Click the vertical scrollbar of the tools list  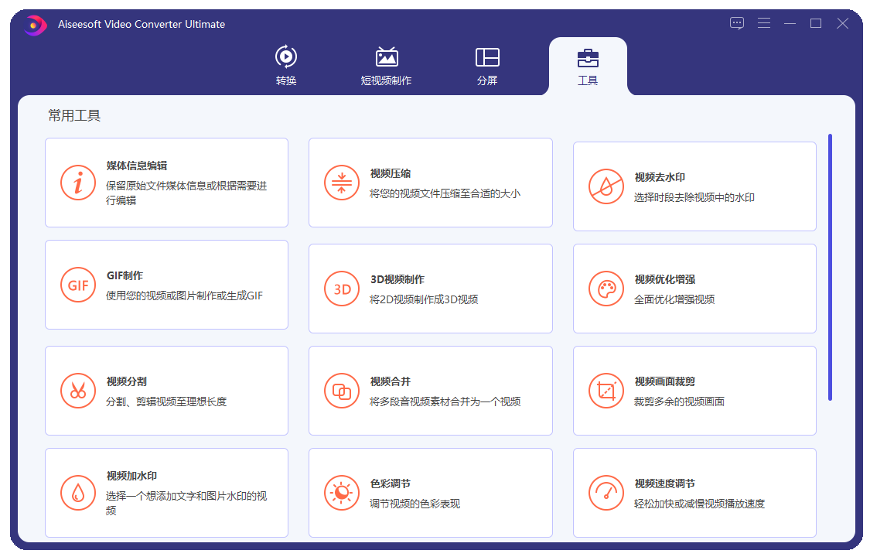click(830, 267)
